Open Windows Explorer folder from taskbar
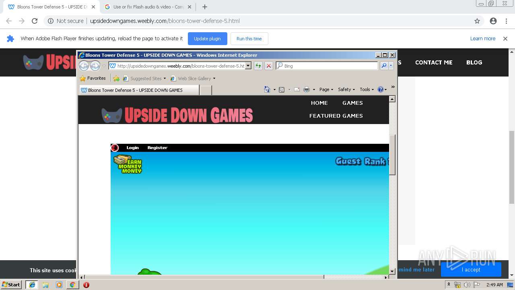 coord(45,285)
